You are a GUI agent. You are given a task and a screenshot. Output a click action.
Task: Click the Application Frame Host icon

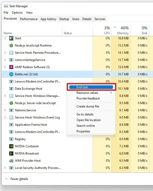tap(11, 124)
